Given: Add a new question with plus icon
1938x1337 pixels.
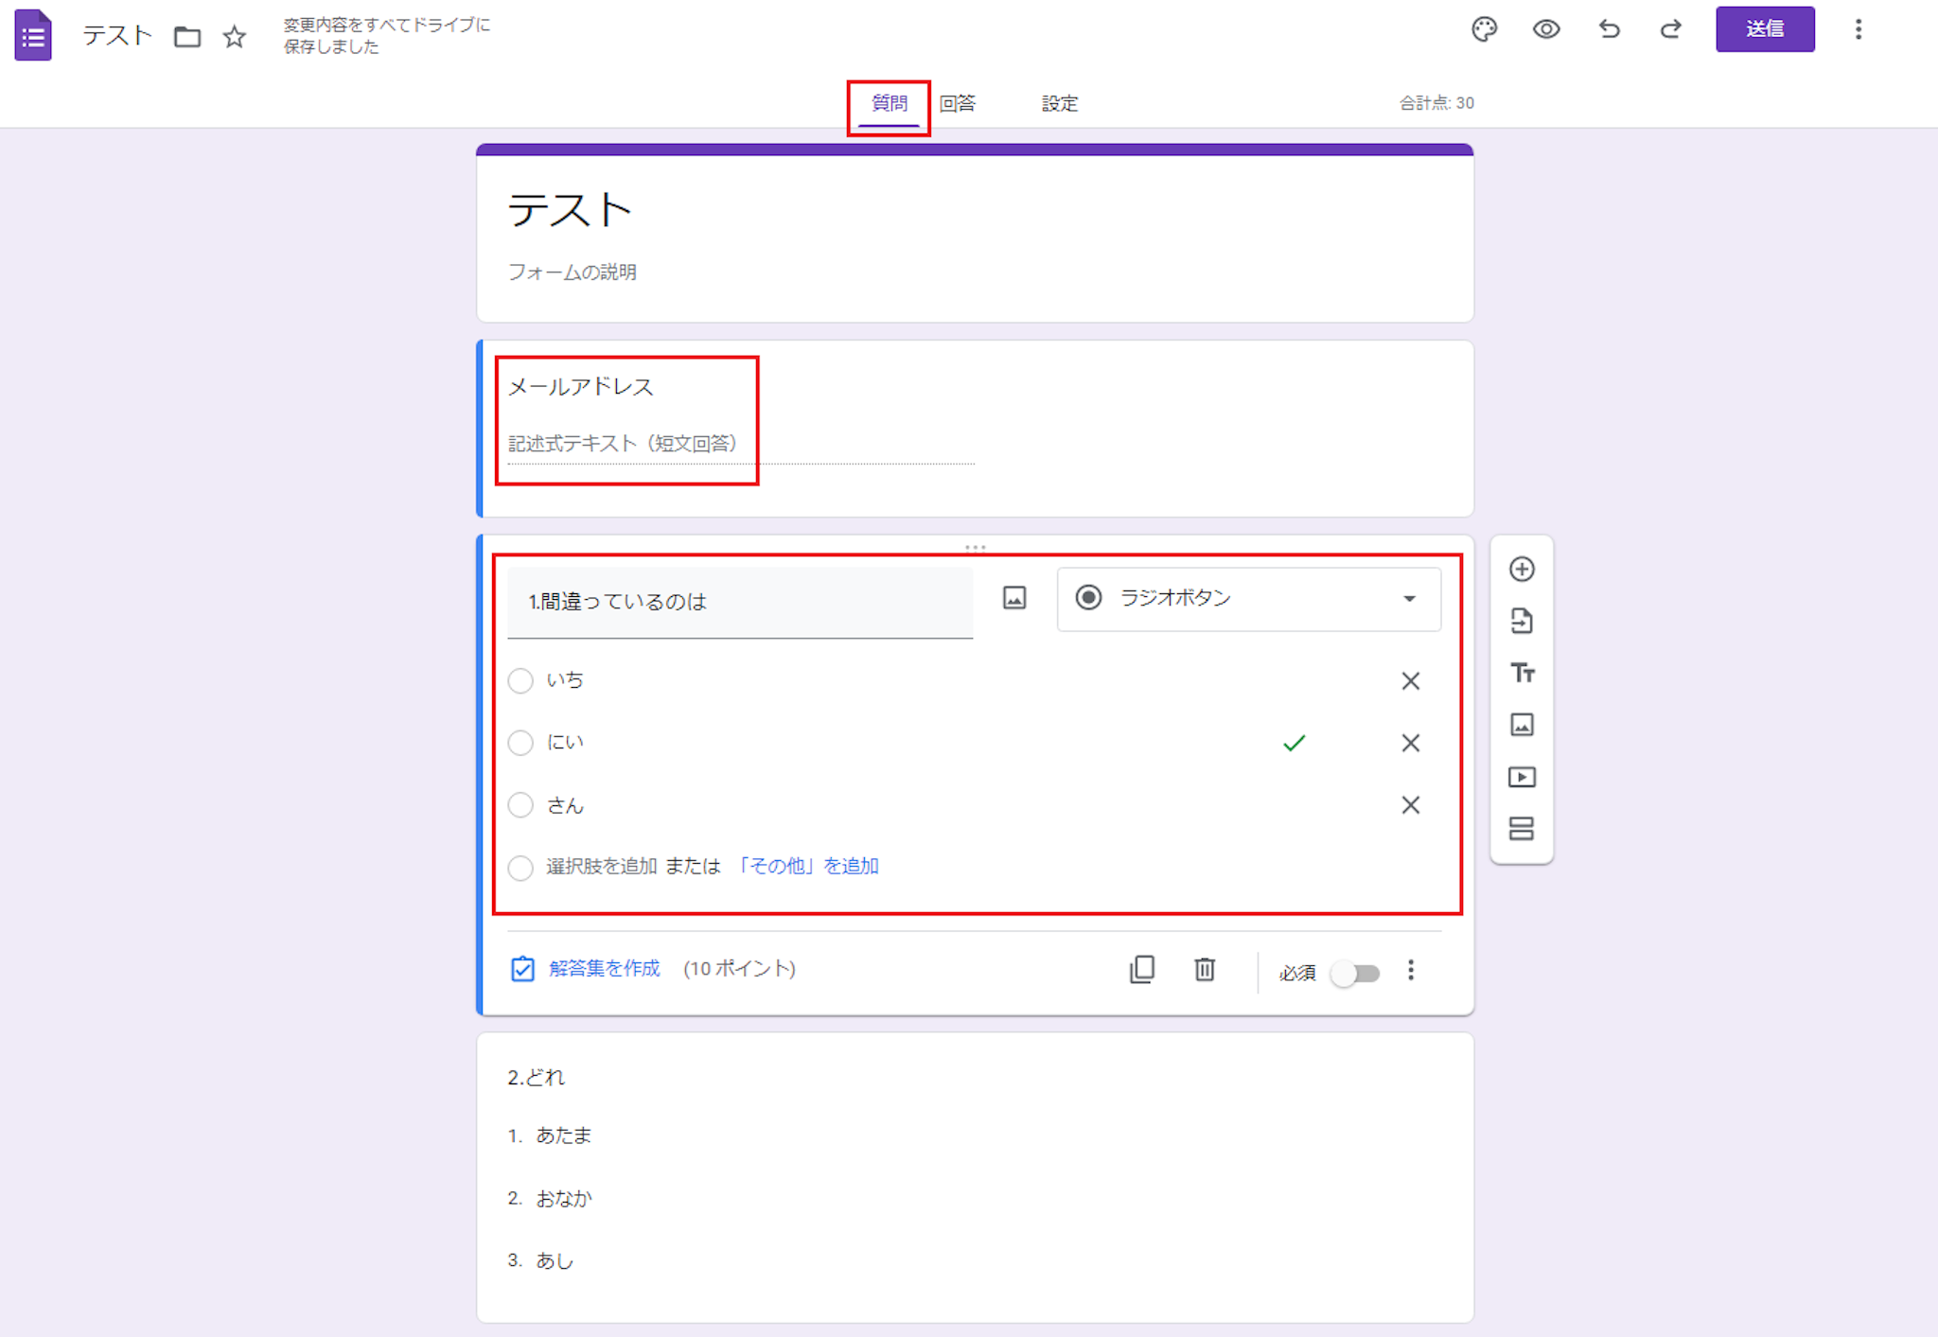Looking at the screenshot, I should point(1522,570).
